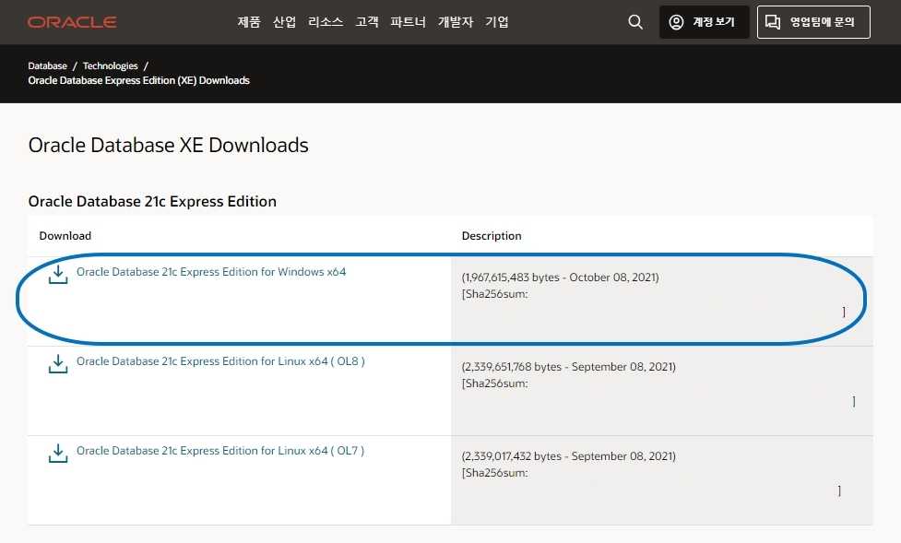Click the Description column header
The height and width of the screenshot is (543, 901).
(492, 236)
